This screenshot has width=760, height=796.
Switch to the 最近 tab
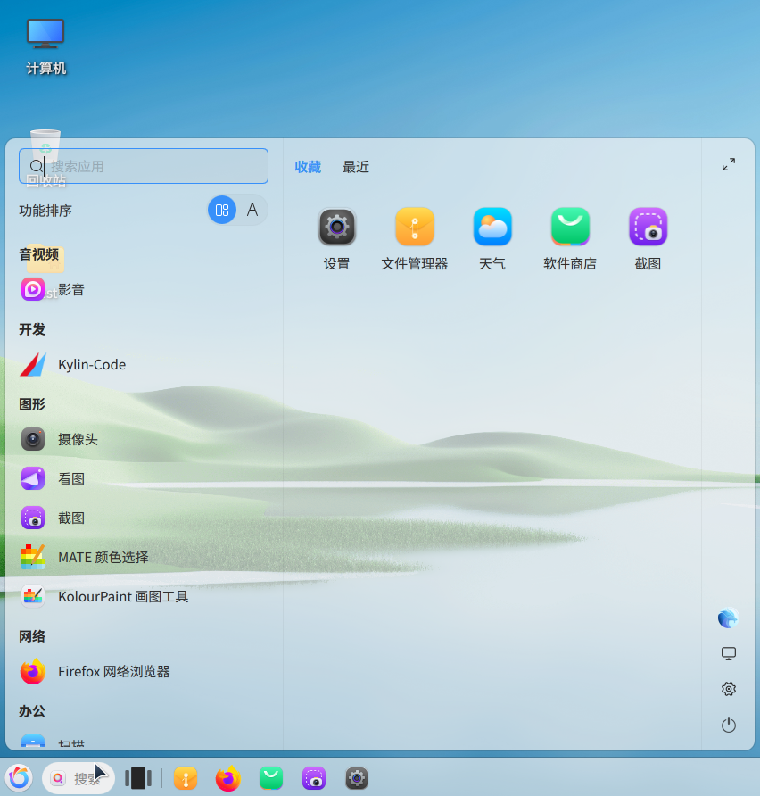pos(356,167)
